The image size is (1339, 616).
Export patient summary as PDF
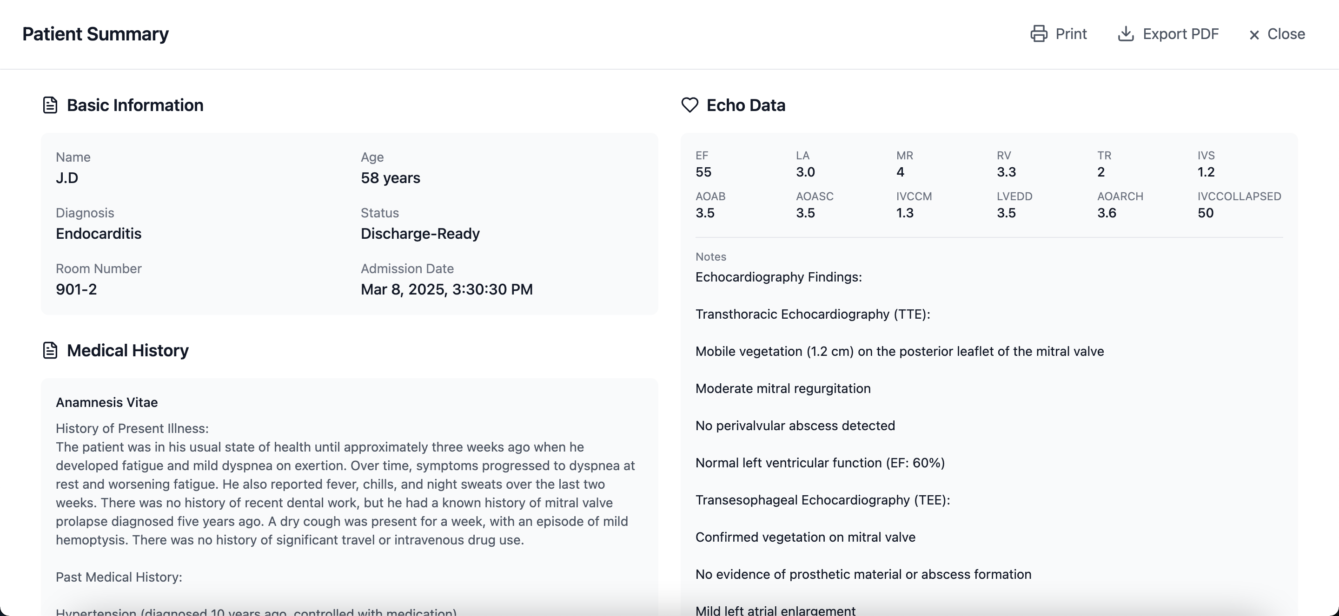[1168, 34]
